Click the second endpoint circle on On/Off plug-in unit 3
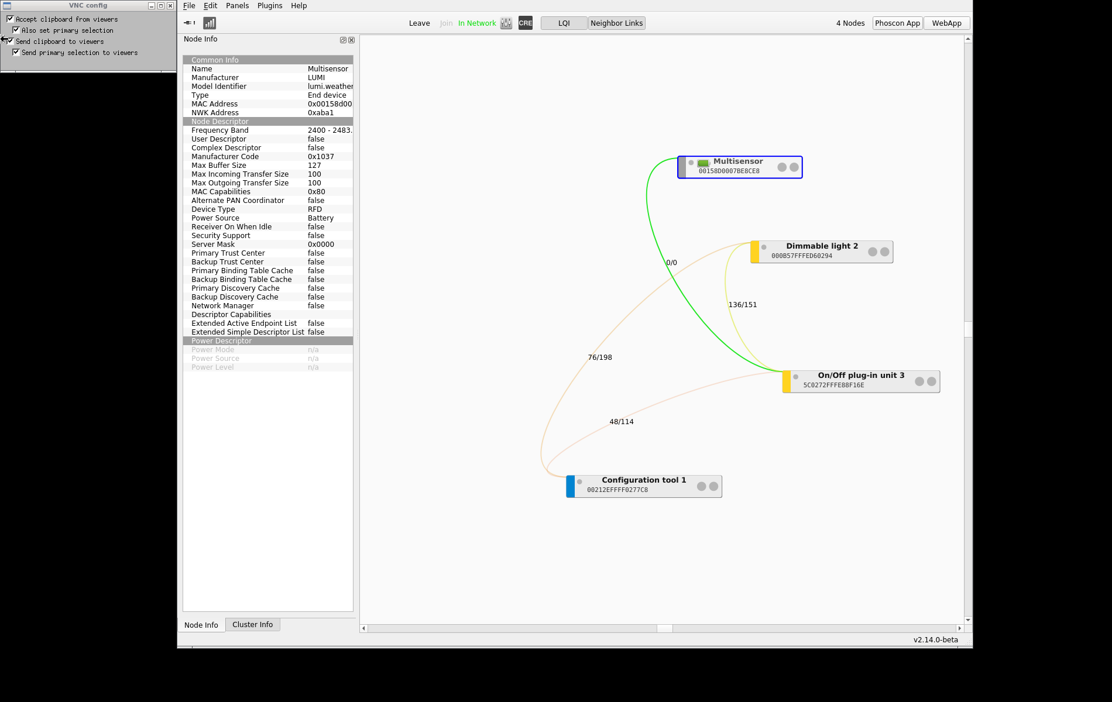Screen dimensions: 1112x702 click(932, 381)
